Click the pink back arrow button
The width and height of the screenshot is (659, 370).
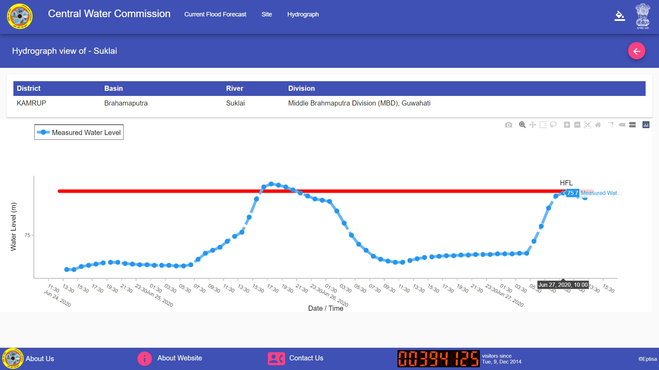[x=636, y=51]
